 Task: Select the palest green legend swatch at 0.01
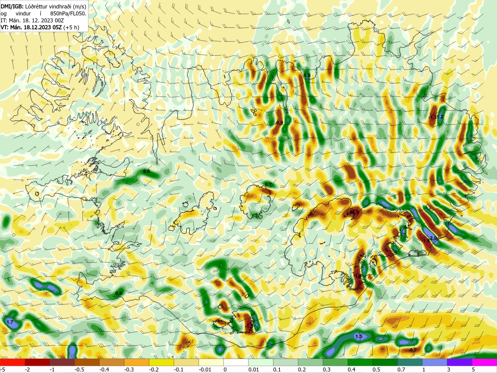click(x=261, y=363)
